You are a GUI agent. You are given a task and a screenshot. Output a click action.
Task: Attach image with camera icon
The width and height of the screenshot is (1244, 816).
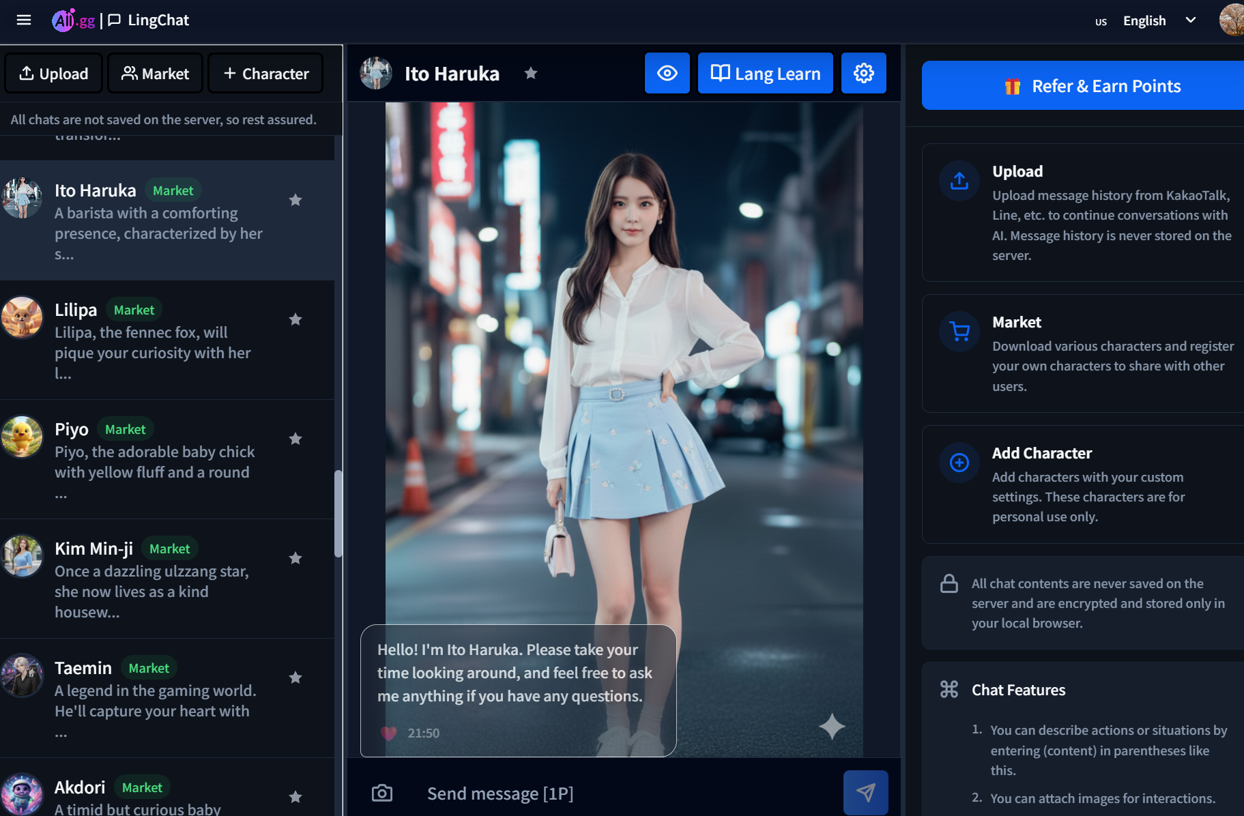[x=382, y=793]
